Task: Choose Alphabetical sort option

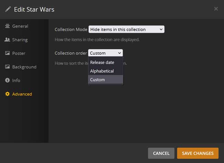Action: pos(105,71)
